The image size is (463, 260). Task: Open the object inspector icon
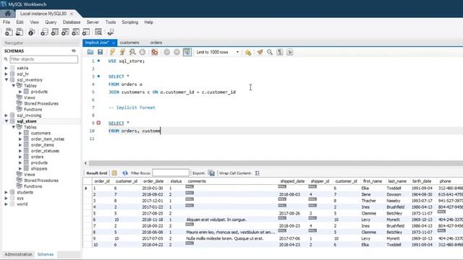[32, 32]
